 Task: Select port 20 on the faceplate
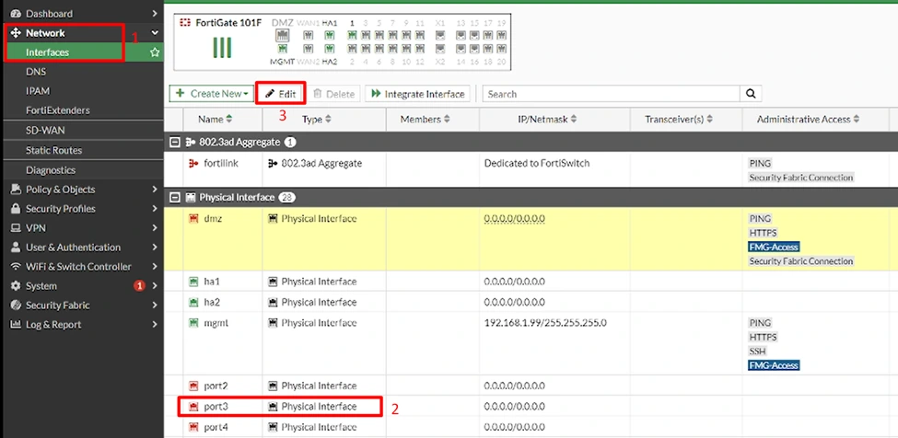pyautogui.click(x=501, y=49)
